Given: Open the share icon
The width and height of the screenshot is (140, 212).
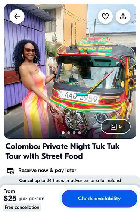Looking at the screenshot, I should (123, 16).
